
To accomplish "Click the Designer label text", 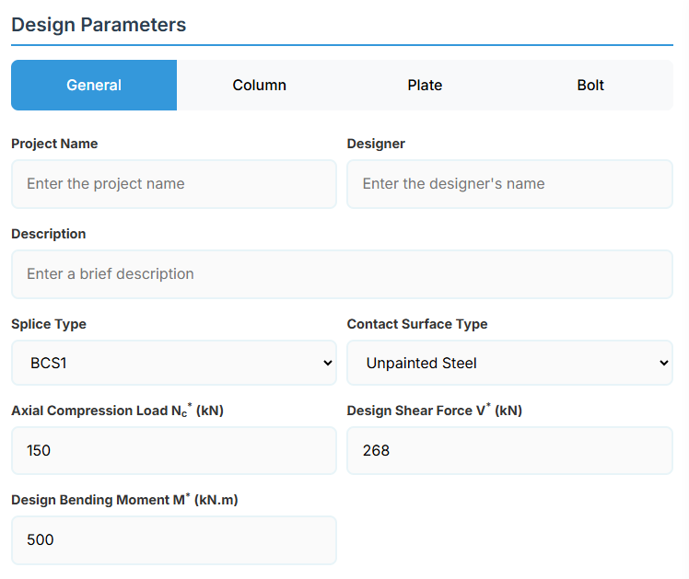I will (x=376, y=144).
